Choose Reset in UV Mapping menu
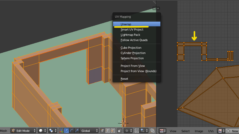Viewport: 239px width, 134px height. tap(136, 79)
